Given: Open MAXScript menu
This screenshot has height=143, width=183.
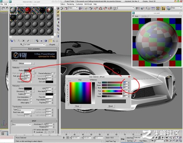Looking at the screenshot, I should coord(88,4).
